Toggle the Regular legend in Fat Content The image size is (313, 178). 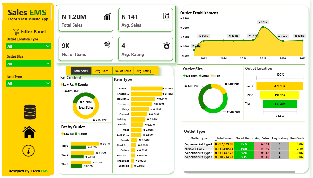tap(82, 85)
